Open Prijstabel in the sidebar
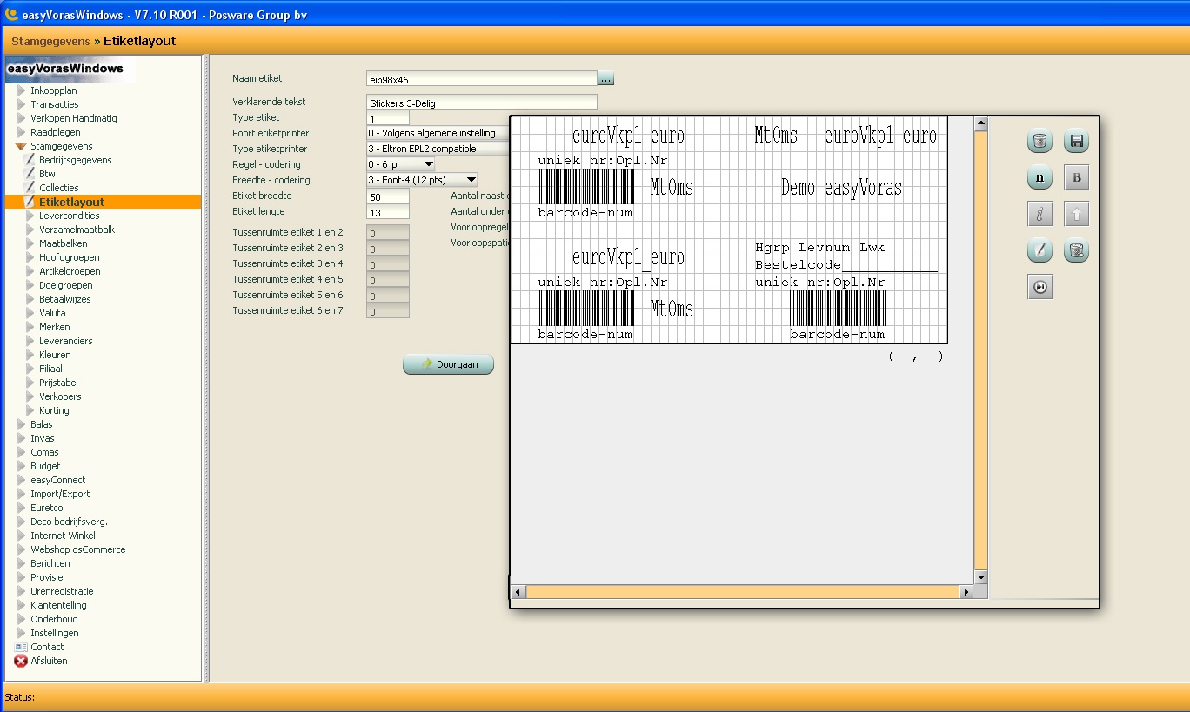This screenshot has width=1190, height=712. coord(58,383)
